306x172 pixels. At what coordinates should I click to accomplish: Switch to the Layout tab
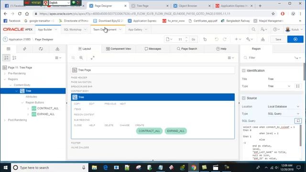point(85,49)
